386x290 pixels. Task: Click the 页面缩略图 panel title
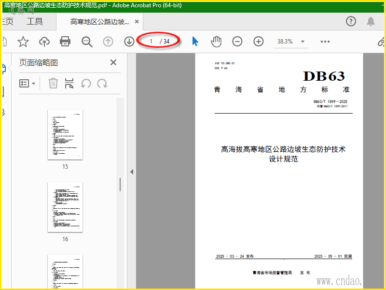pyautogui.click(x=39, y=63)
